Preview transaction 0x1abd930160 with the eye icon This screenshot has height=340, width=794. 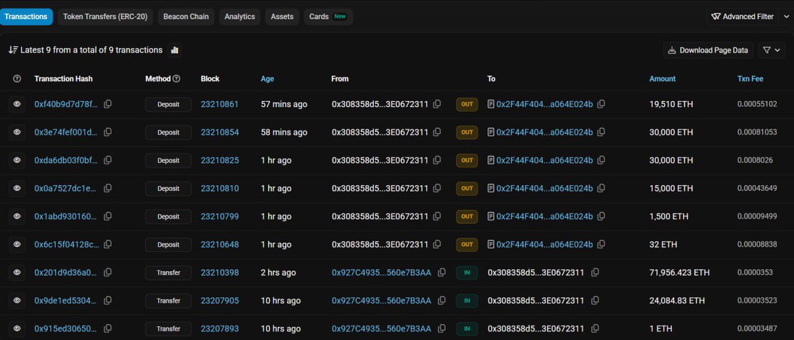pos(17,217)
